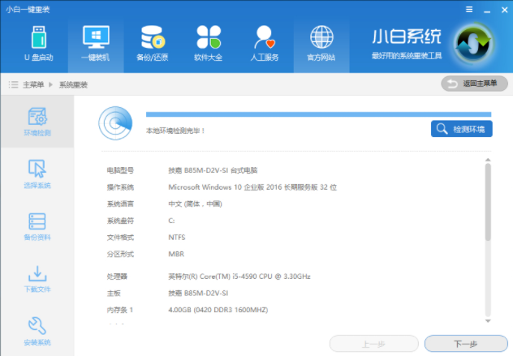Click the 下载文件 sidebar step icon

(37, 279)
